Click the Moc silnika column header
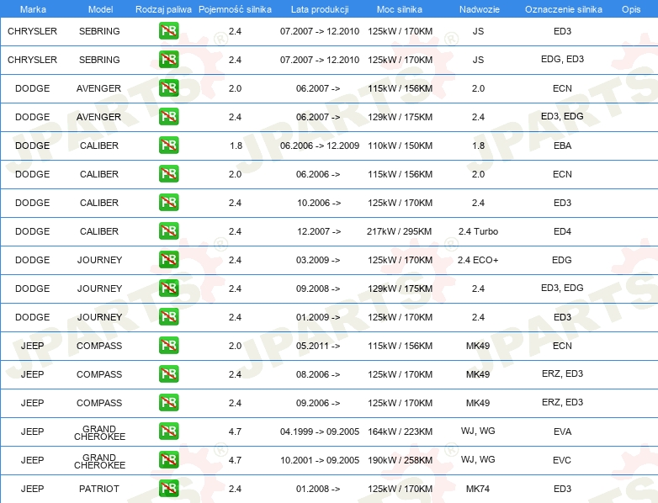Screen dimensions: 658x503 pos(400,9)
